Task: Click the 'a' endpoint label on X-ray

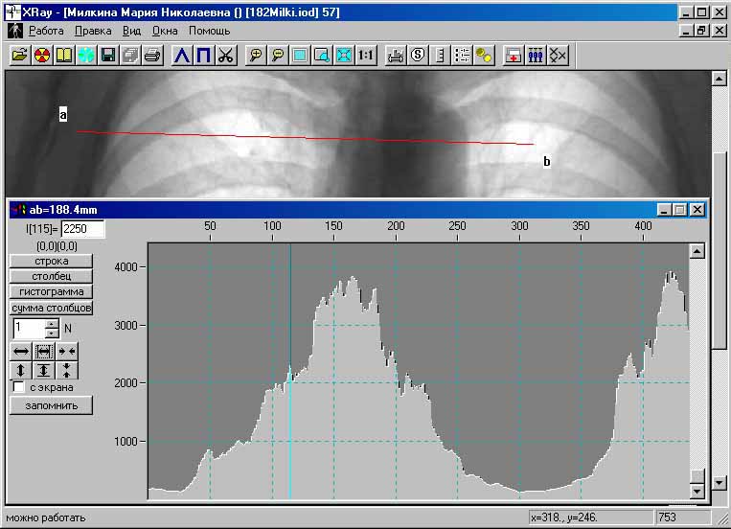Action: (63, 114)
